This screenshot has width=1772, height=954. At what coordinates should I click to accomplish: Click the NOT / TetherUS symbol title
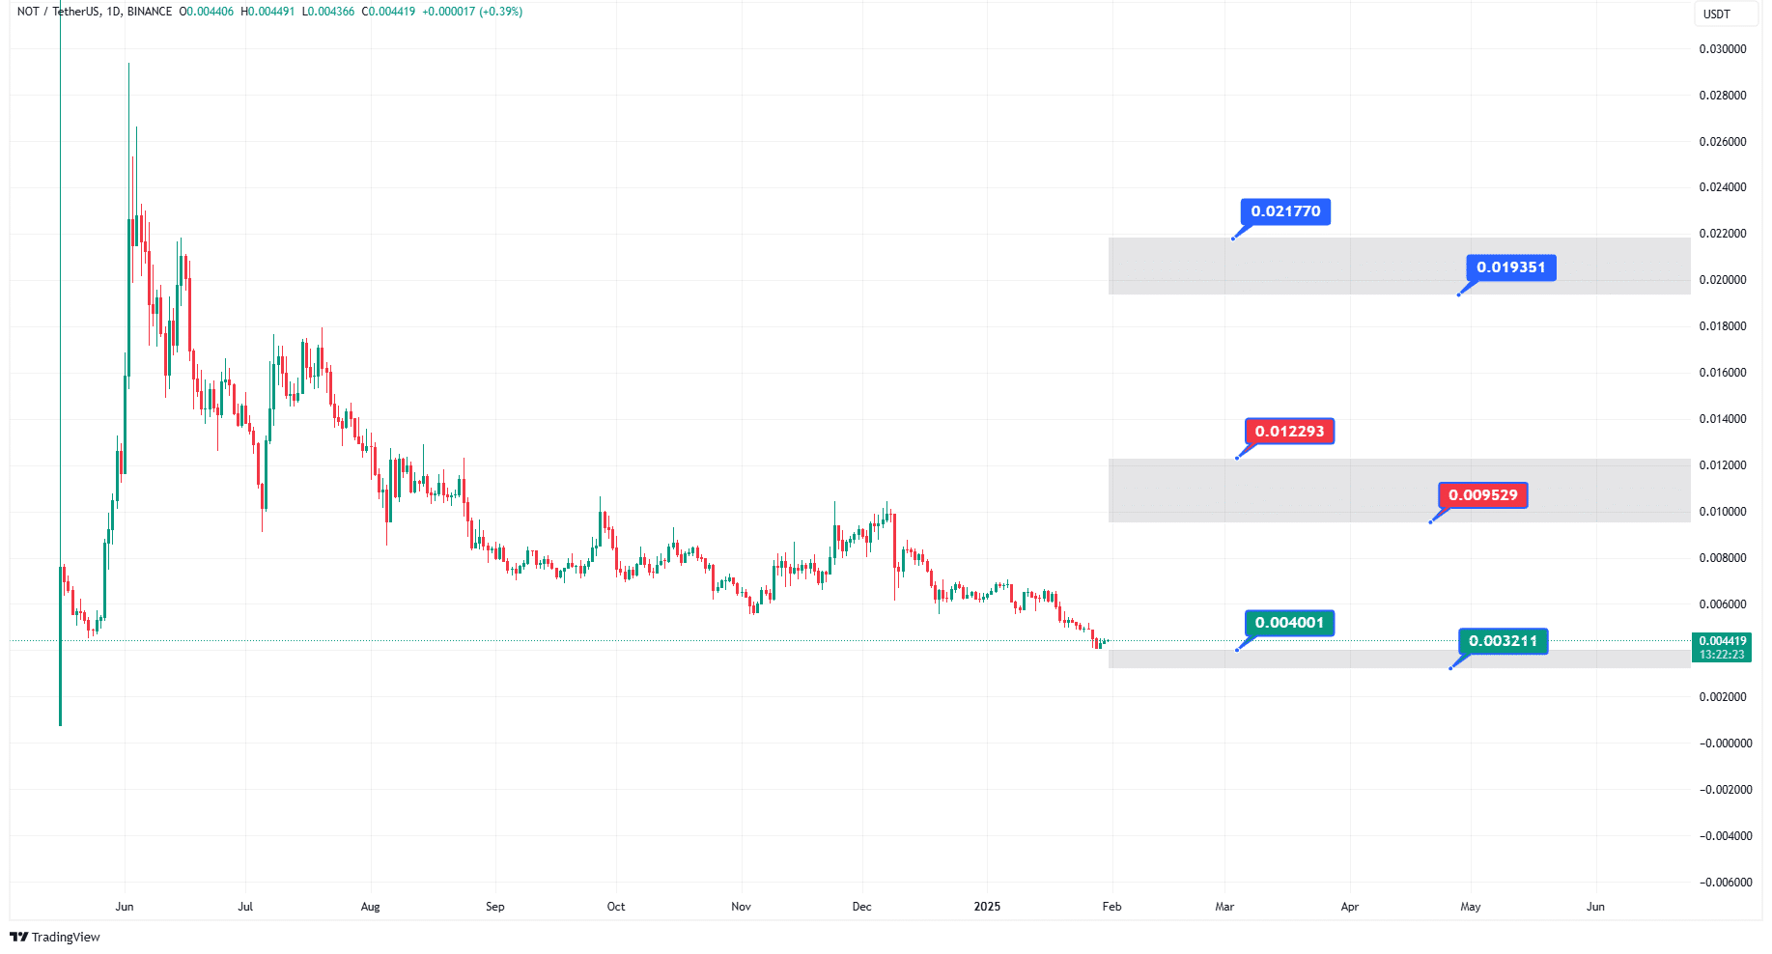(x=58, y=12)
